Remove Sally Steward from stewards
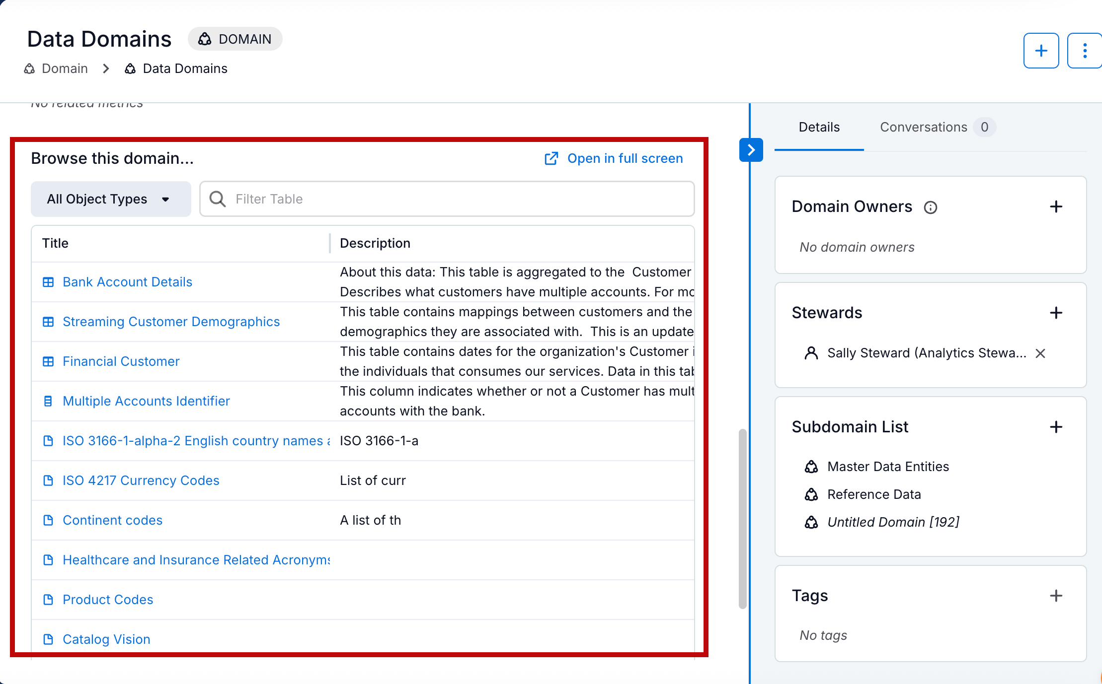The height and width of the screenshot is (684, 1102). point(1040,353)
